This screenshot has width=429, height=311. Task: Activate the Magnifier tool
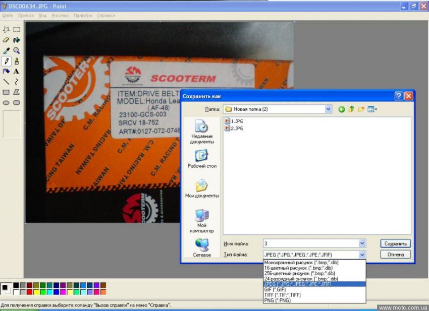click(17, 50)
